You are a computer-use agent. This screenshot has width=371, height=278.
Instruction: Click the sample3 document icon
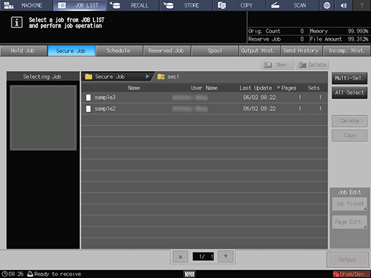[x=88, y=97]
